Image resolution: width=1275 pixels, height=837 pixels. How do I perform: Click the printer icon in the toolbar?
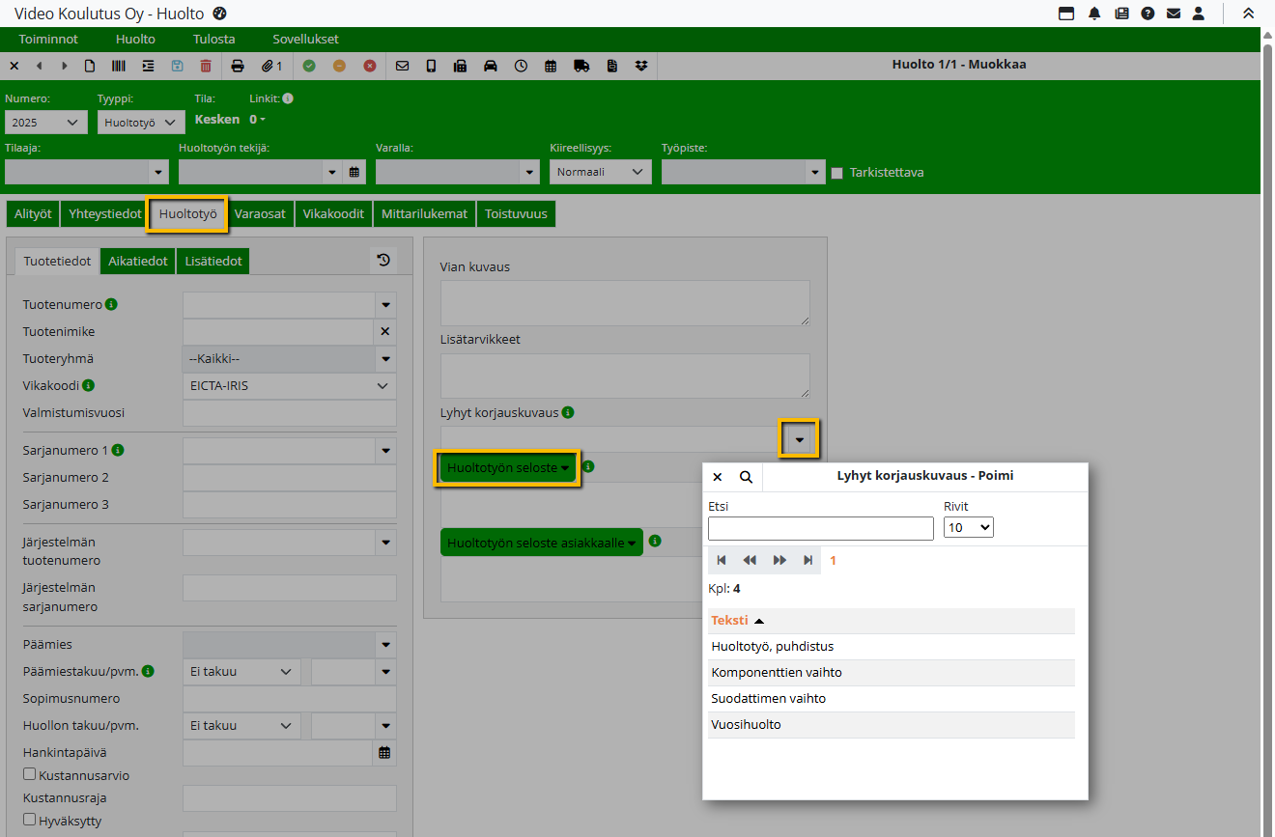pyautogui.click(x=238, y=66)
